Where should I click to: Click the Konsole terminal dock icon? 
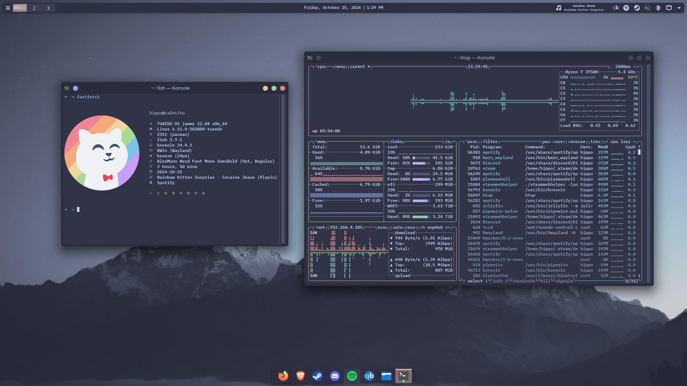(x=404, y=376)
